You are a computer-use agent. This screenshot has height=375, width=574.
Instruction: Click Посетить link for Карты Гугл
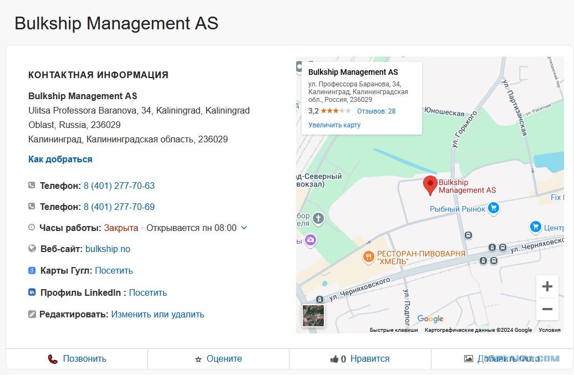coord(114,270)
